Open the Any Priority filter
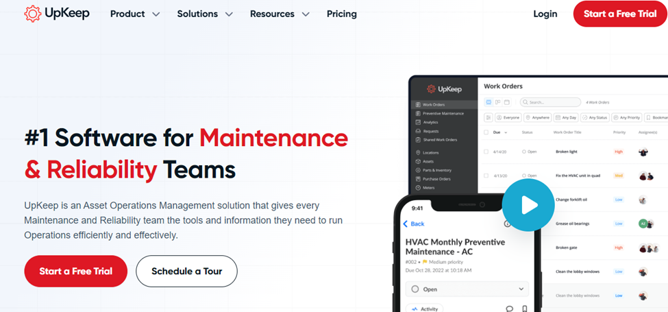Image resolution: width=668 pixels, height=312 pixels. (627, 117)
